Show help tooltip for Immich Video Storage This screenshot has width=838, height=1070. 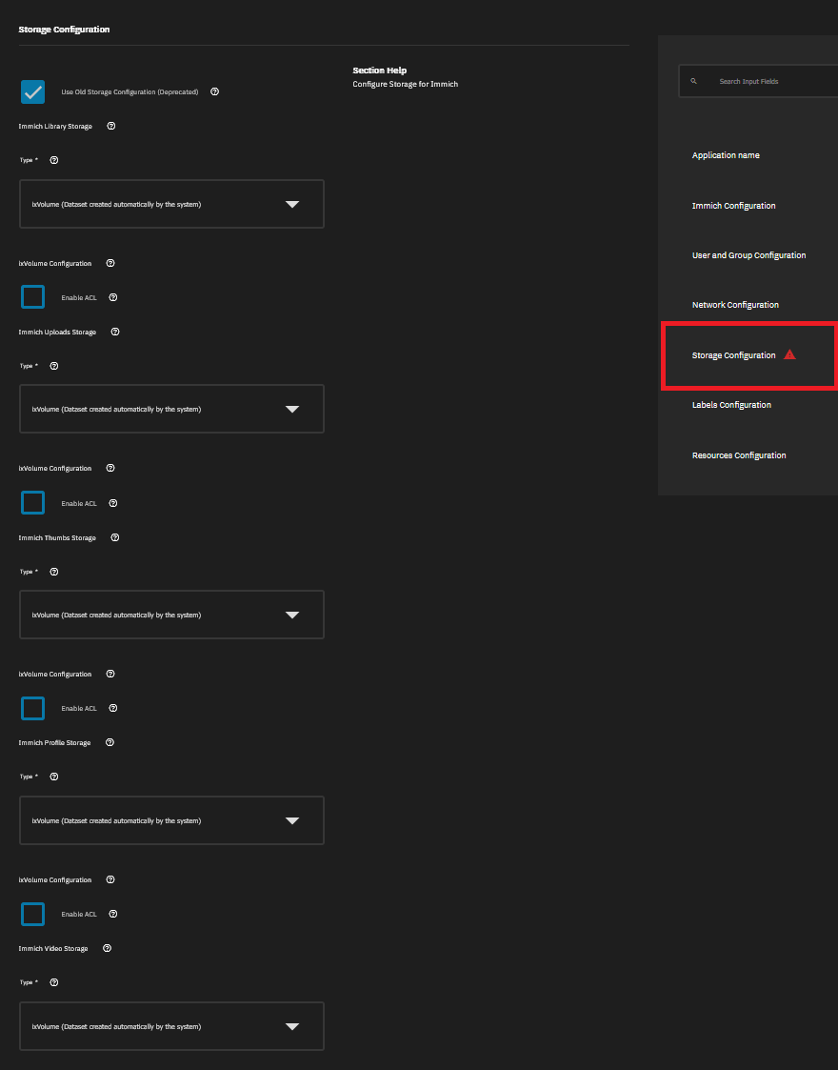tap(107, 949)
